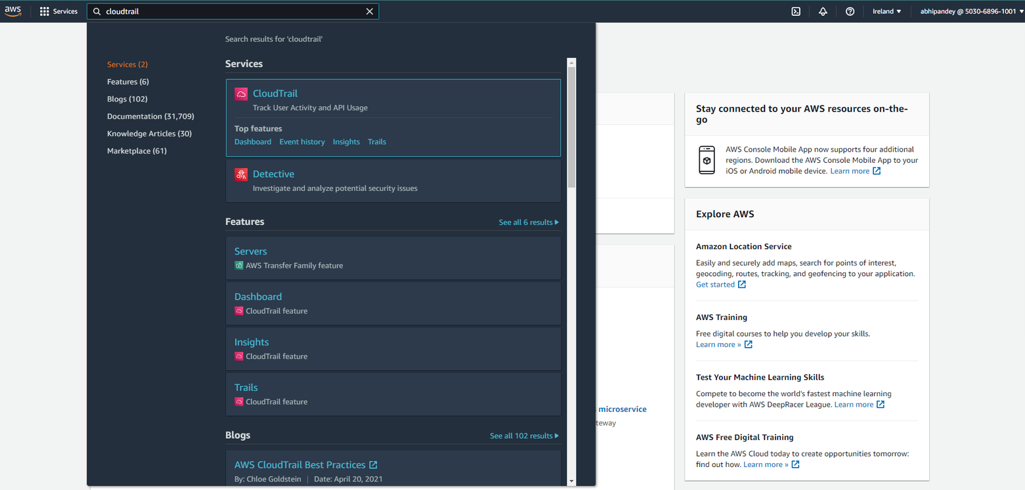1025x490 pixels.
Task: Switch to the Documentation results category
Action: click(150, 116)
